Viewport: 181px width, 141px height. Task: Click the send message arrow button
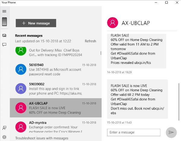pyautogui.click(x=171, y=133)
